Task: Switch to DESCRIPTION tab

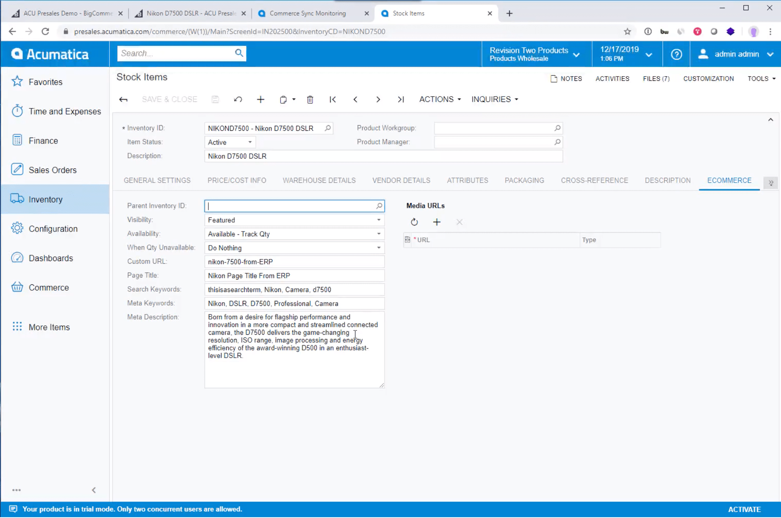Action: 667,181
